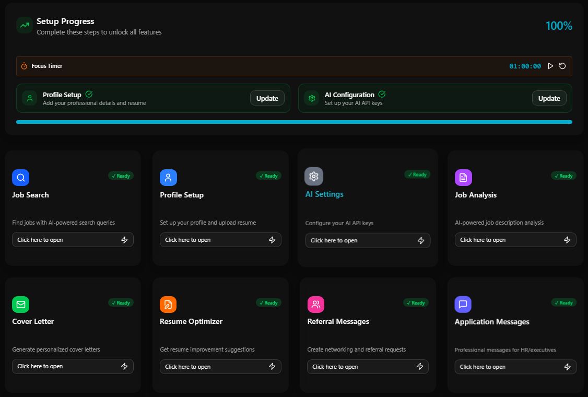This screenshot has height=397, width=588.
Task: Click 'Generate personalized cover letters' text
Action: [56, 349]
